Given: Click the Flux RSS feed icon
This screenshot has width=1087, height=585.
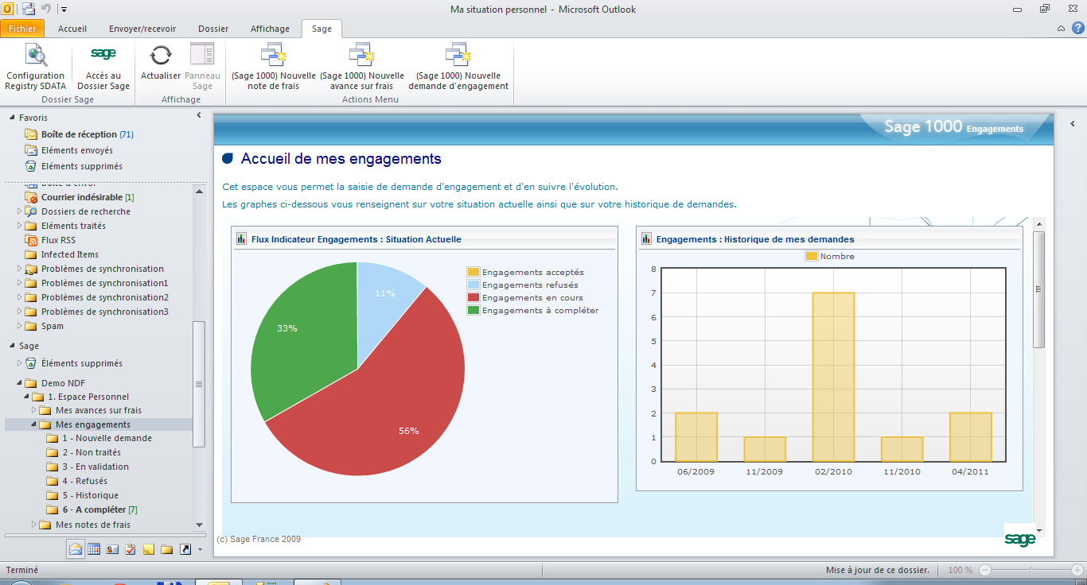Looking at the screenshot, I should pyautogui.click(x=32, y=240).
